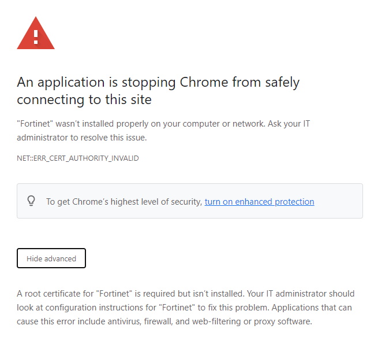Screen dimensions: 374x344
Task: Click the quoted "Fortinet" in the first paragraph
Action: (x=35, y=124)
